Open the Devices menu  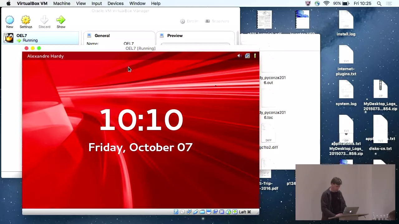115,3
